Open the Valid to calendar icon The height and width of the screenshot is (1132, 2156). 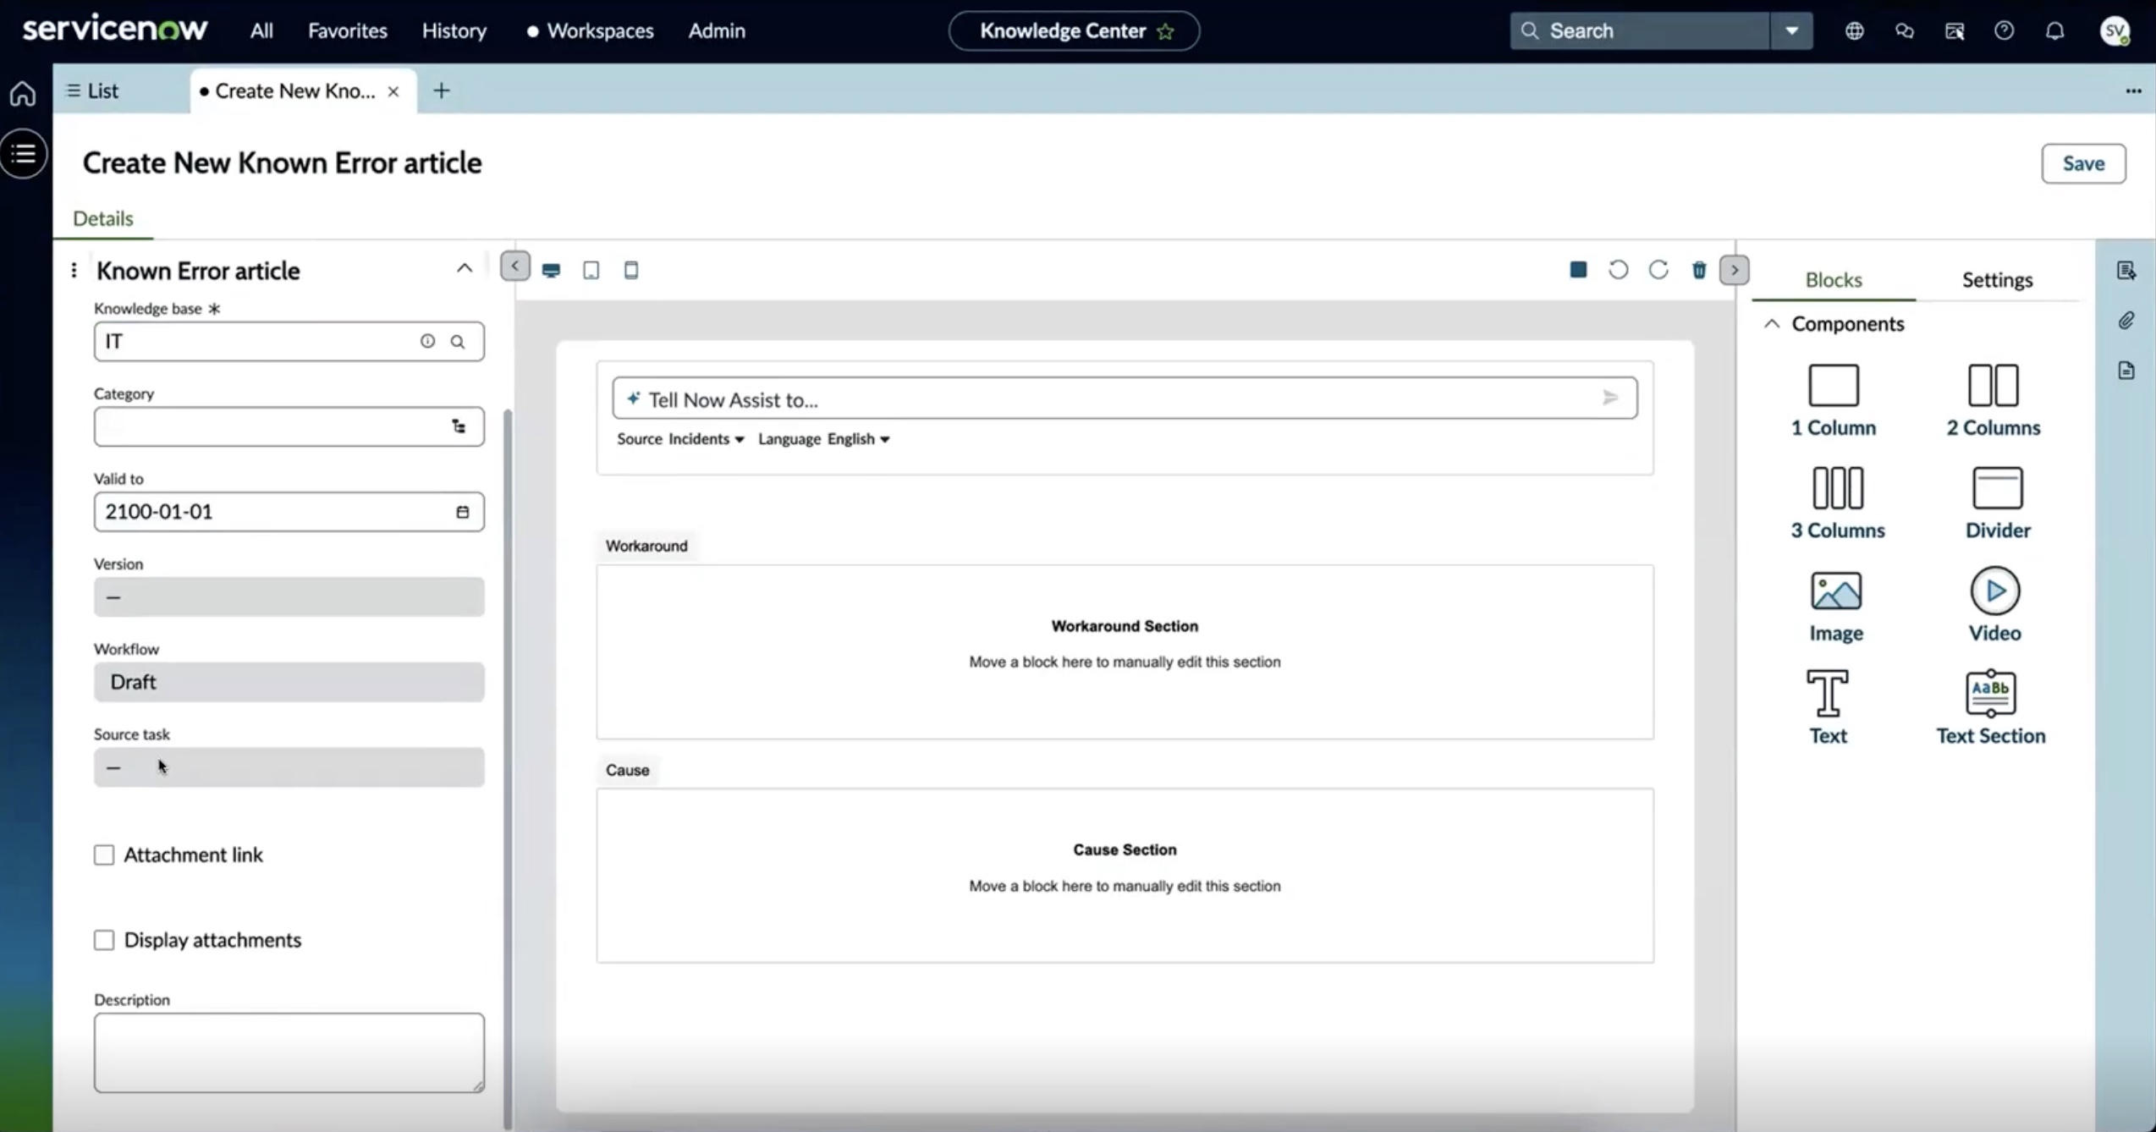[462, 512]
